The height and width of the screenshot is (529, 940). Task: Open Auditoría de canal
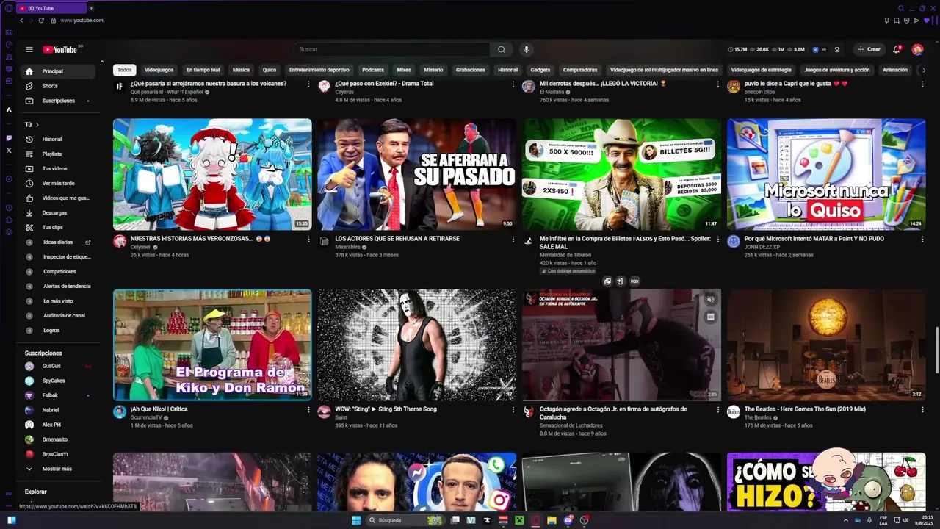tap(59, 315)
